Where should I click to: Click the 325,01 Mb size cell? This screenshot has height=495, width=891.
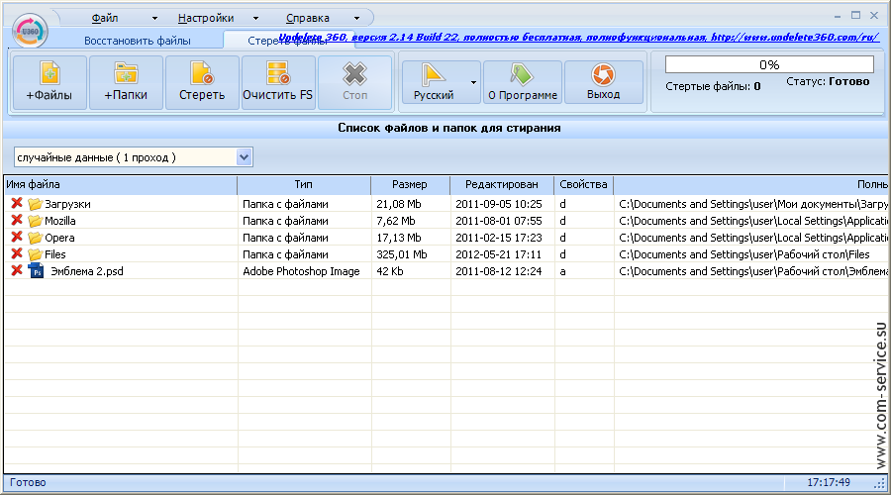coord(401,254)
